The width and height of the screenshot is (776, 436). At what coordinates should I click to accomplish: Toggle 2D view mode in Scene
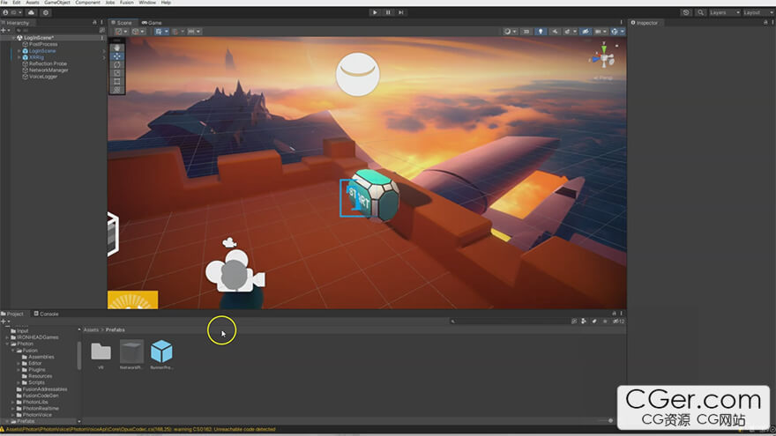point(526,32)
